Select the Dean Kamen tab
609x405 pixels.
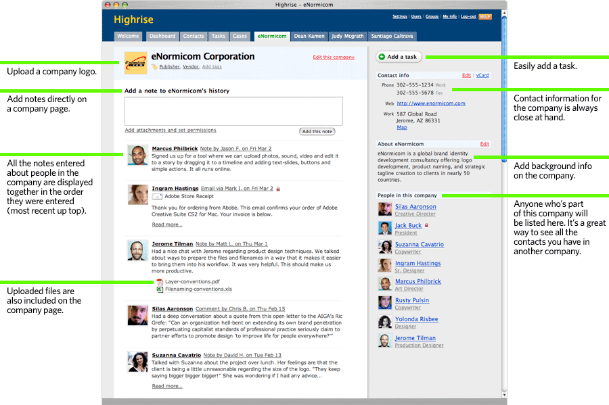309,36
